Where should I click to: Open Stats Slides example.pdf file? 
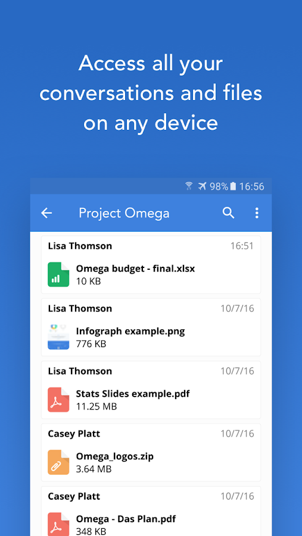click(133, 394)
